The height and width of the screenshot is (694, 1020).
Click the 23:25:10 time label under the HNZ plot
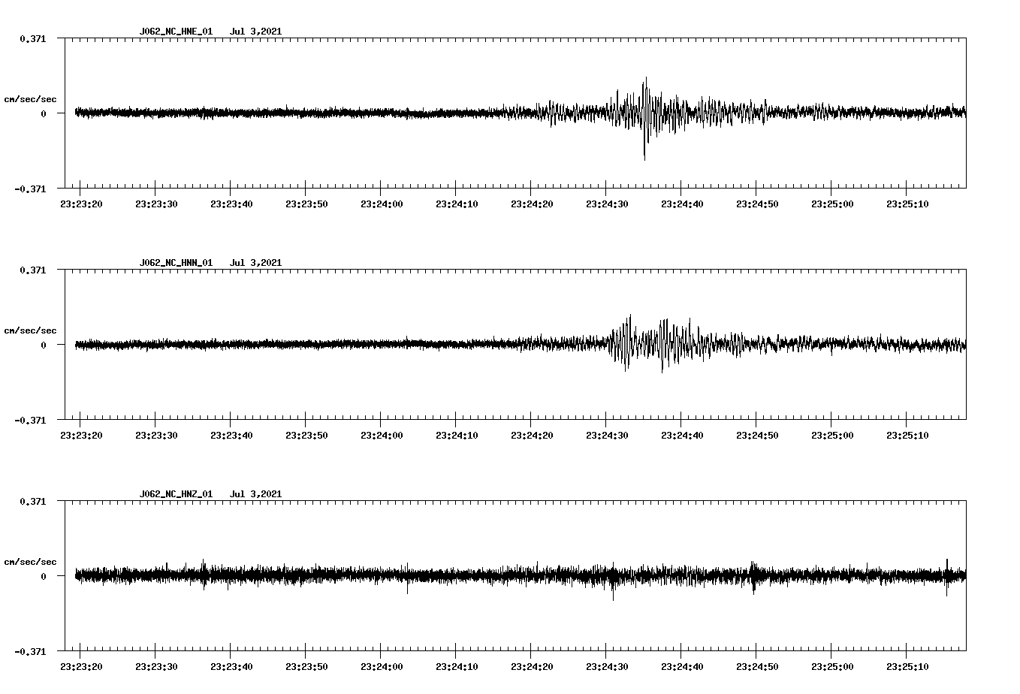tap(907, 667)
